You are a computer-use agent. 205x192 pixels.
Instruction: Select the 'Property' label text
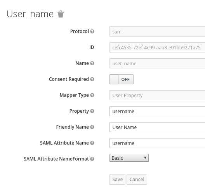79,111
